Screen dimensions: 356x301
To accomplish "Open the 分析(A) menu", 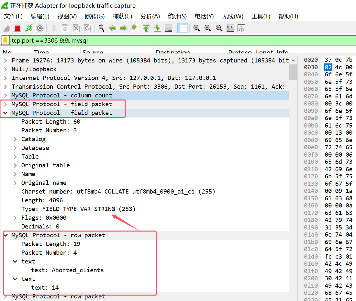I will (x=150, y=16).
